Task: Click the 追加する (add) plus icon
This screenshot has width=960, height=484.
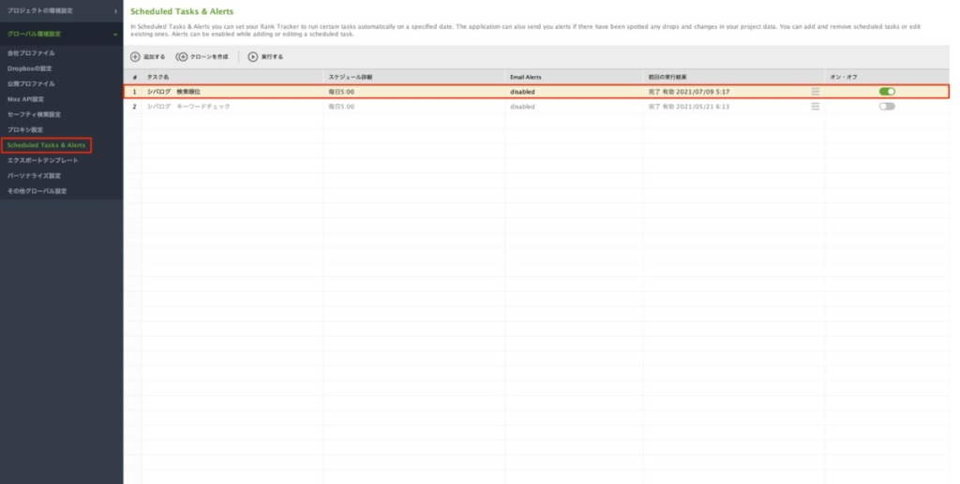Action: [x=135, y=57]
